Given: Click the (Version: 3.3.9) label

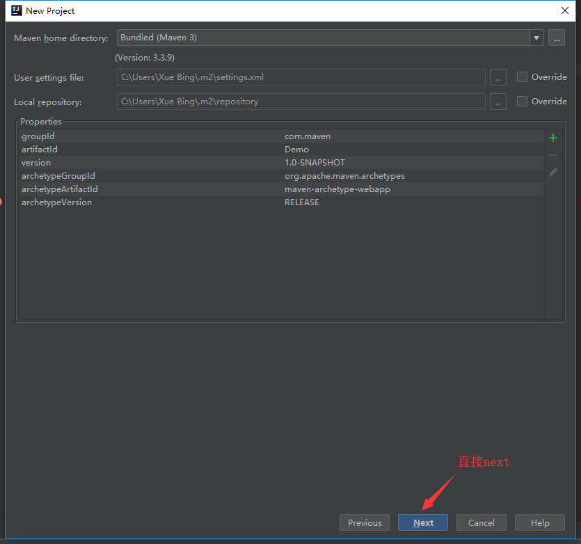Looking at the screenshot, I should coord(145,58).
